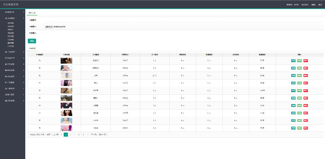Click the comment icon of 评价管理 in sidebar
Image resolution: width=325 pixels, height=159 pixels.
click(6, 101)
